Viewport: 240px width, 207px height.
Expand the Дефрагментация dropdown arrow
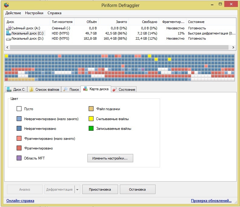(x=77, y=189)
